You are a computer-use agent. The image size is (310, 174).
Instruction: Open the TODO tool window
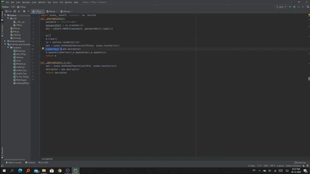[x=43, y=162]
